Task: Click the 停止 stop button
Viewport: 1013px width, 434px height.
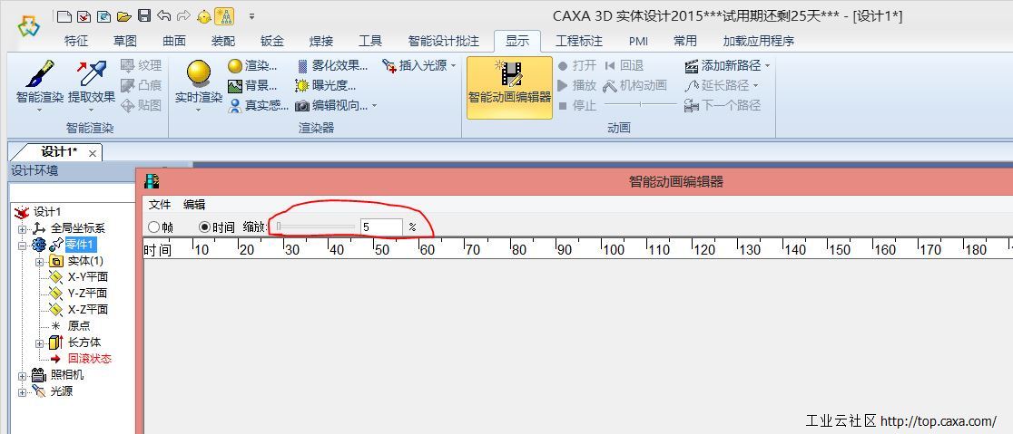Action: pos(576,105)
